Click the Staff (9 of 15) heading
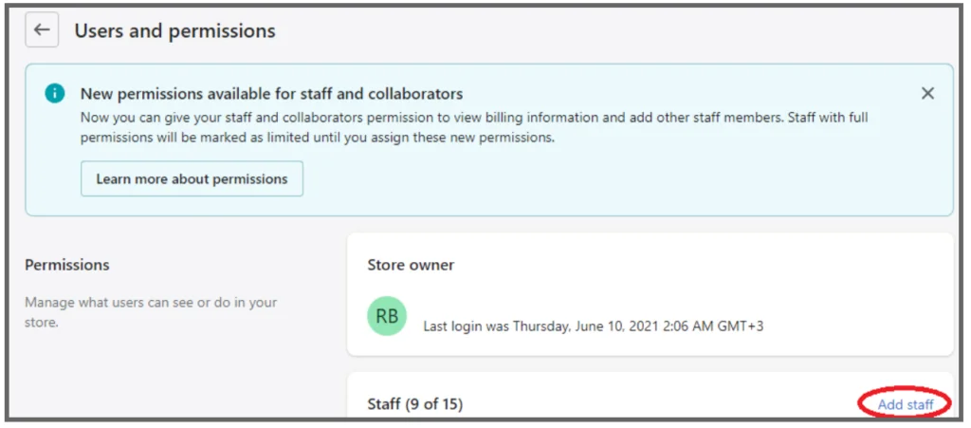 click(x=415, y=404)
